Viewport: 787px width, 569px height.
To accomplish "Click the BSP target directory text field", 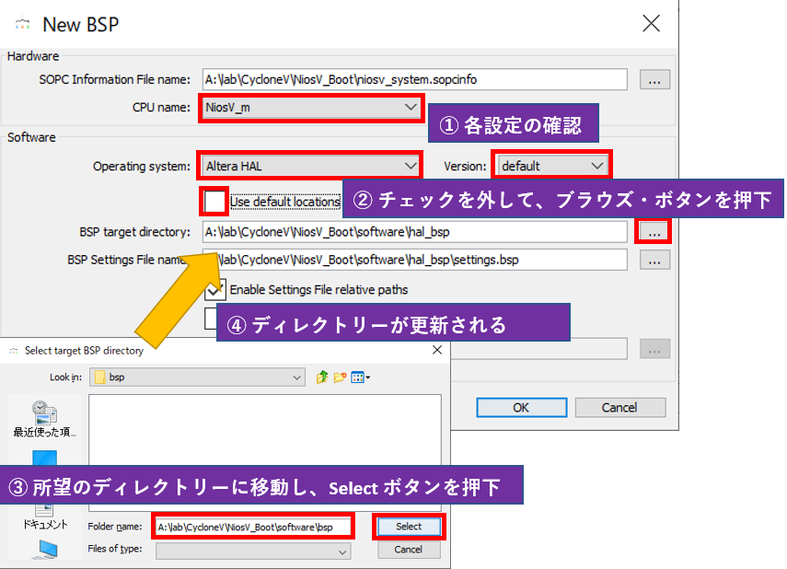I will pyautogui.click(x=414, y=232).
